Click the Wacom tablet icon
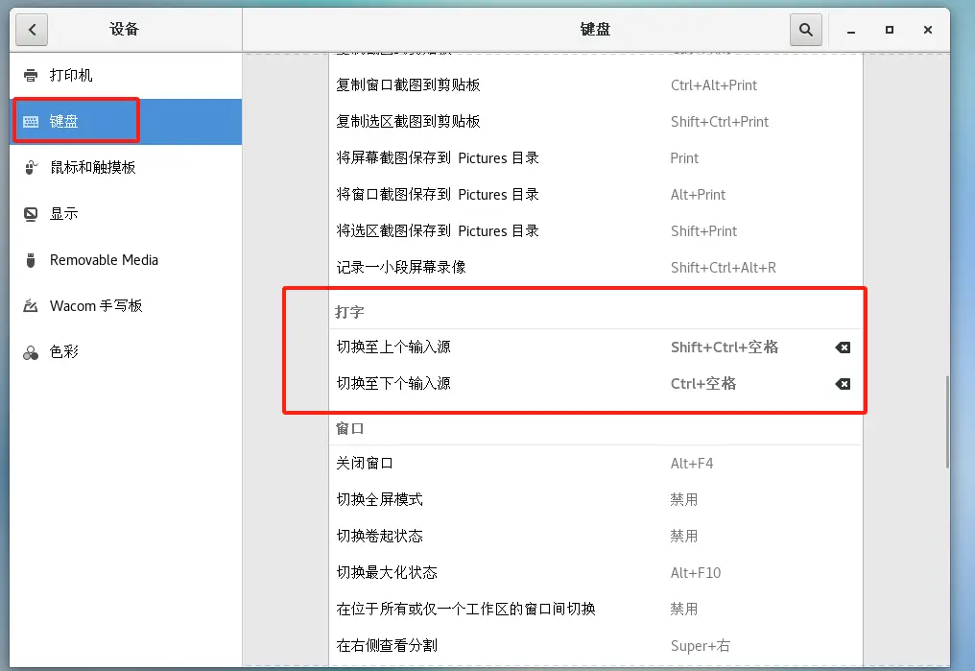This screenshot has width=975, height=671. click(x=31, y=306)
